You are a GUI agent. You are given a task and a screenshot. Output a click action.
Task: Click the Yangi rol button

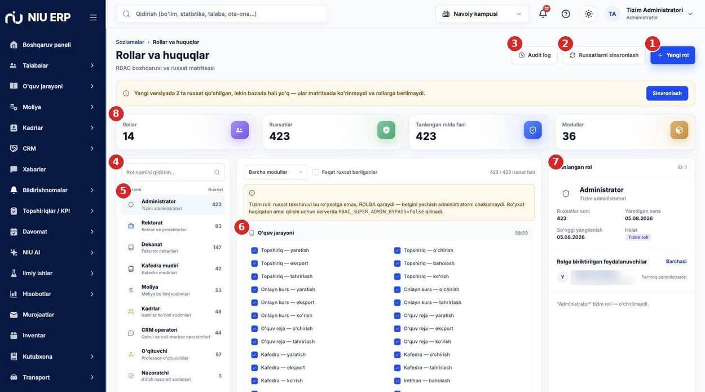673,55
